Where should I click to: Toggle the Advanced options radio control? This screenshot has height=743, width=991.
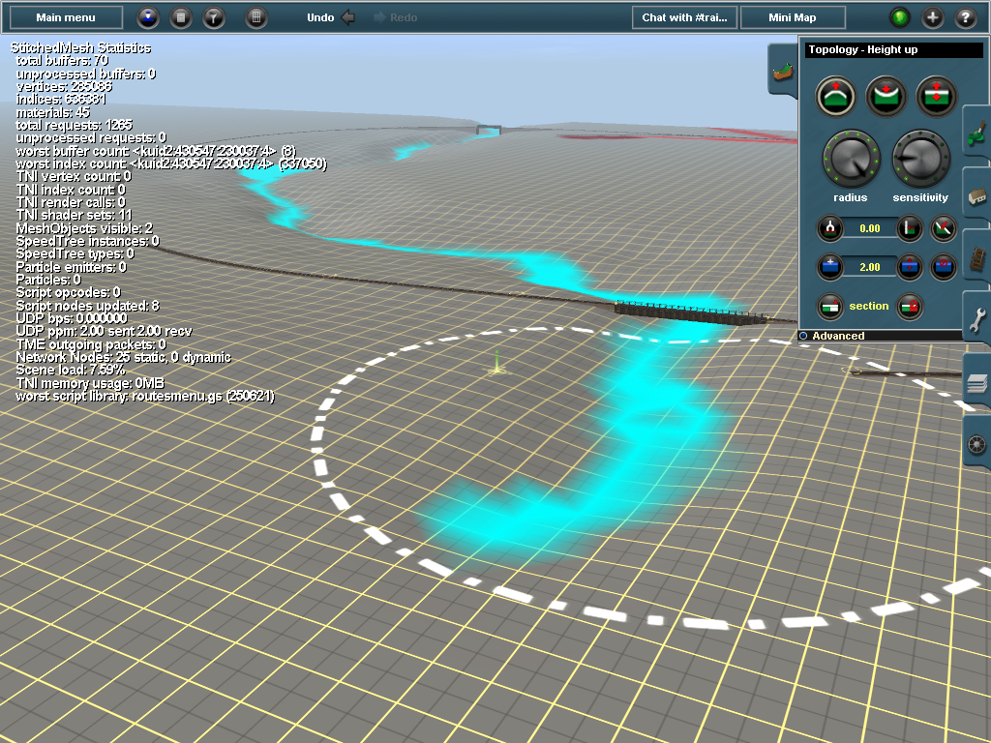tap(804, 336)
